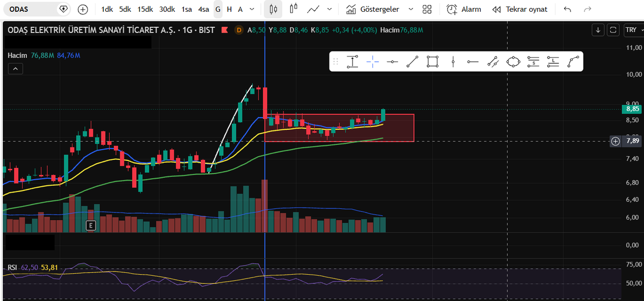This screenshot has width=644, height=301.
Task: Expand the favorite indicators dropdown arrow
Action: point(411,9)
